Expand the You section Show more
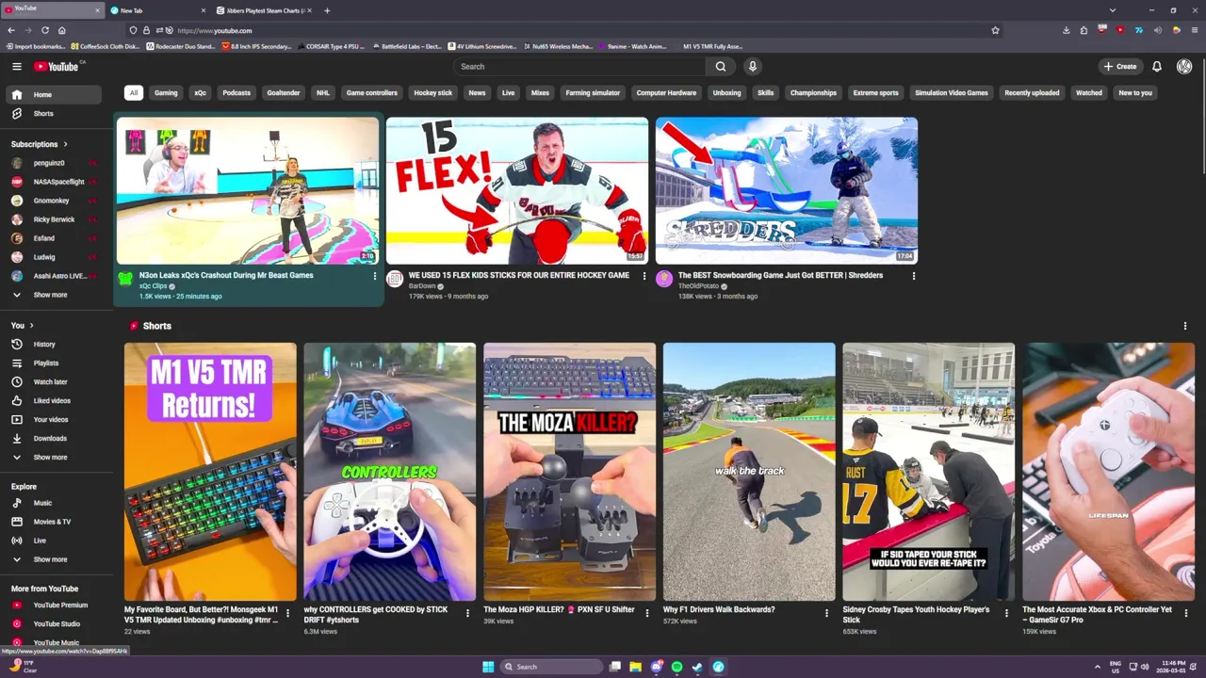The image size is (1206, 678). [x=52, y=457]
